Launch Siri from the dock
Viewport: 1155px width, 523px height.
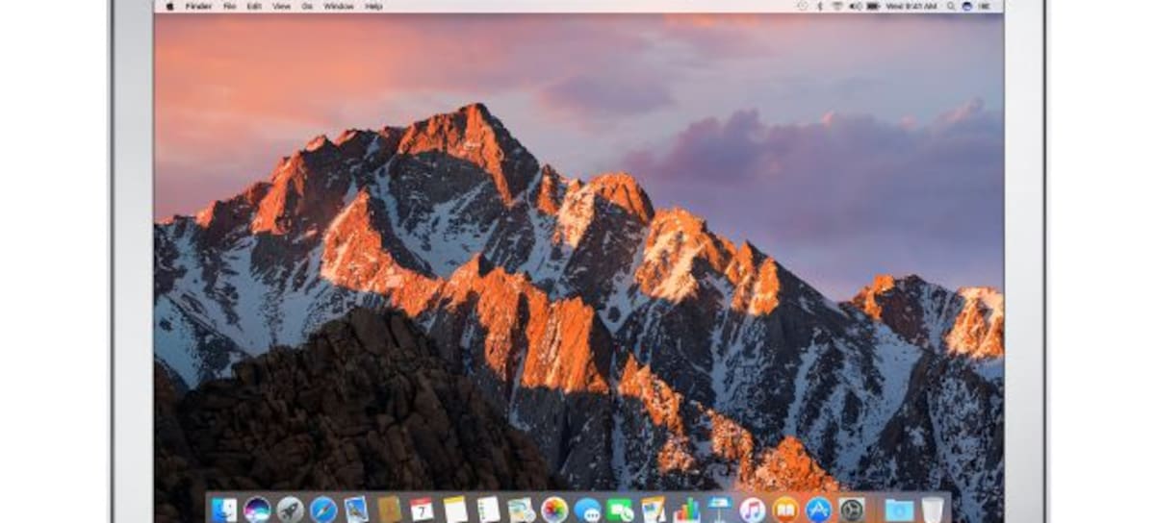[257, 510]
